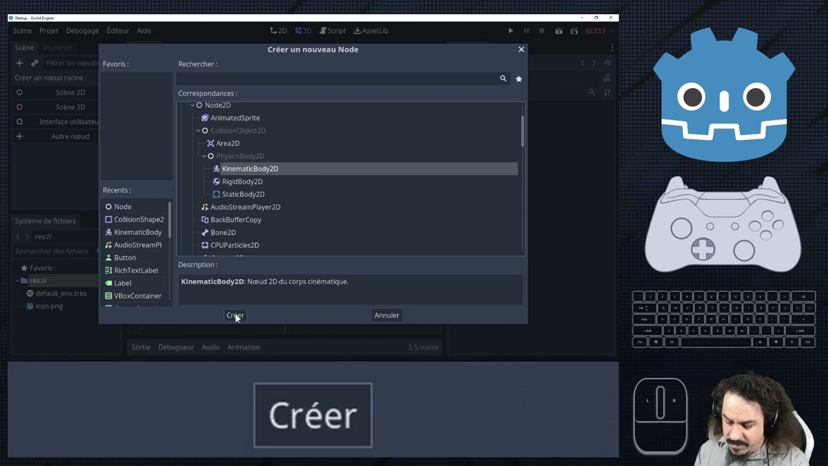Collapse the Node2D tree branch
The width and height of the screenshot is (828, 466).
click(x=192, y=105)
